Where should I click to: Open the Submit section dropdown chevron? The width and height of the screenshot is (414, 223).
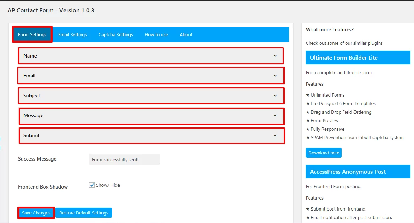(275, 135)
